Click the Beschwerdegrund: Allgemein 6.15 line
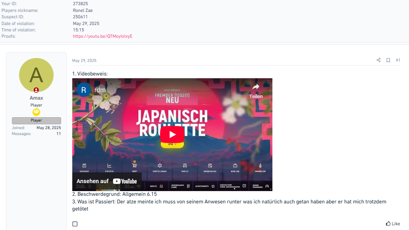This screenshot has width=409, height=230. click(114, 194)
